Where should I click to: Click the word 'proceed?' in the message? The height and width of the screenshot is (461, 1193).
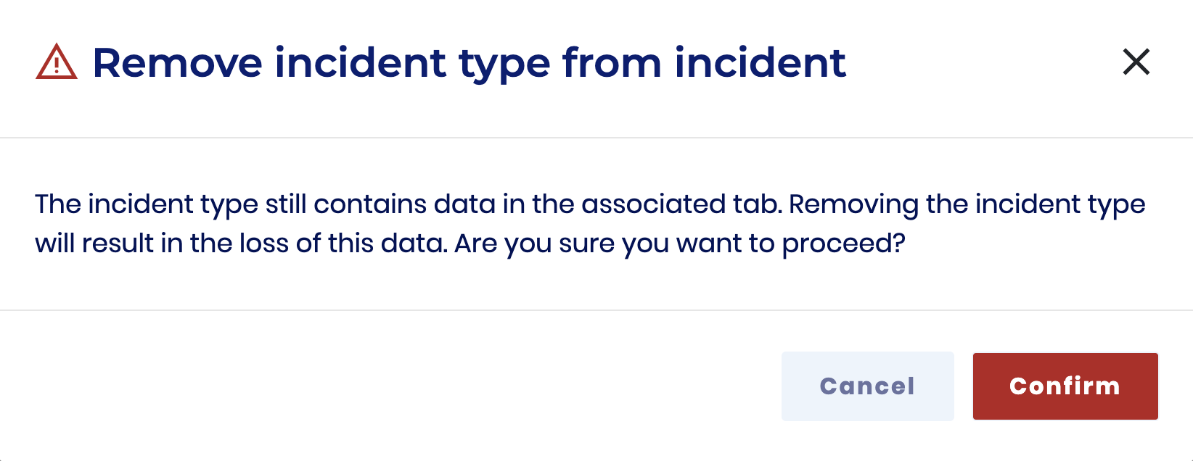(843, 245)
